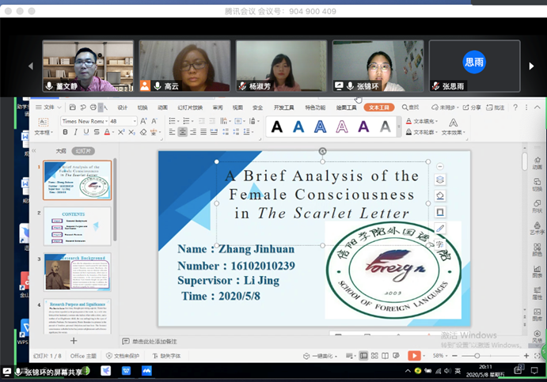Expand the font size 48 dropdown

click(134, 121)
